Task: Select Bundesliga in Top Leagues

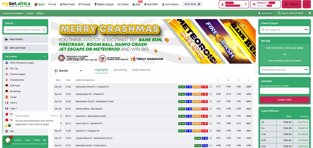Action: [25, 91]
